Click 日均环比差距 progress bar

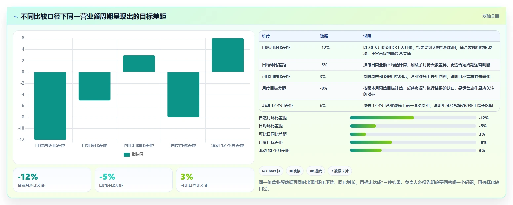[x=413, y=126]
